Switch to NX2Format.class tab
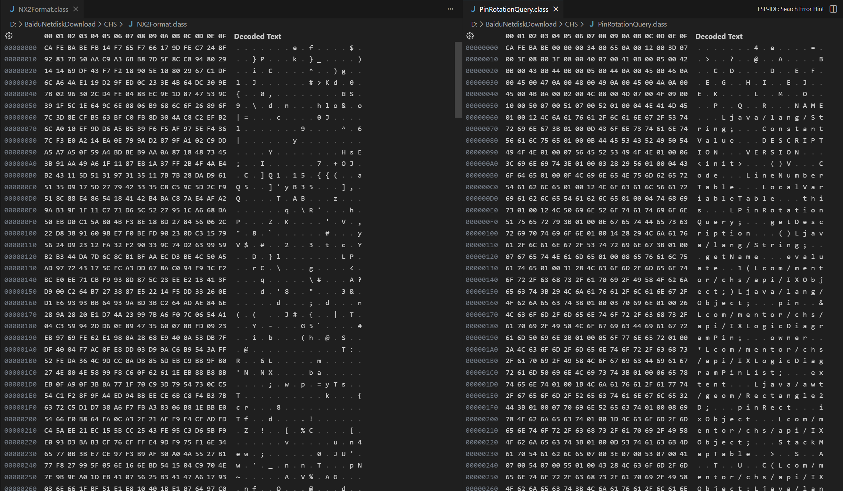 coord(43,9)
